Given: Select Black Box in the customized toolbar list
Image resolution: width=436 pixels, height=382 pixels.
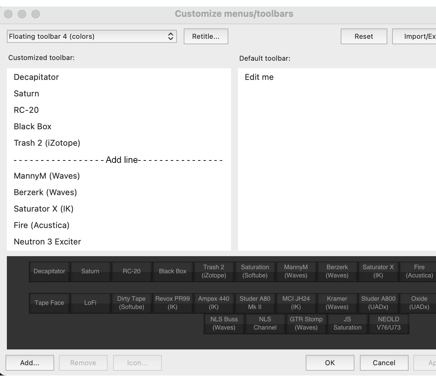Looking at the screenshot, I should [119, 127].
